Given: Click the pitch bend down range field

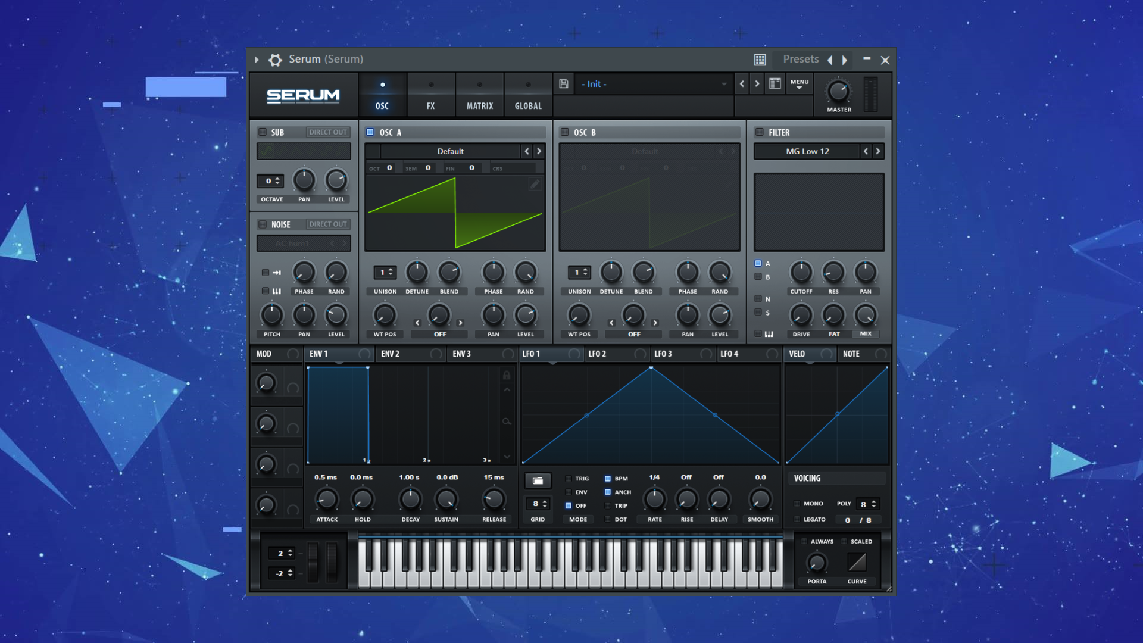Looking at the screenshot, I should (282, 573).
